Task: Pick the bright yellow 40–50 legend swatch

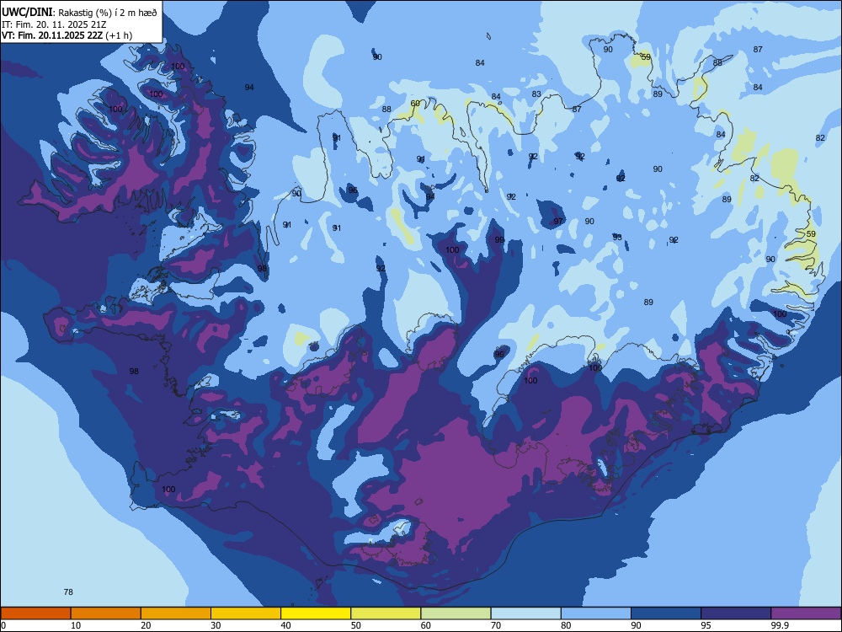Action: [x=316, y=613]
